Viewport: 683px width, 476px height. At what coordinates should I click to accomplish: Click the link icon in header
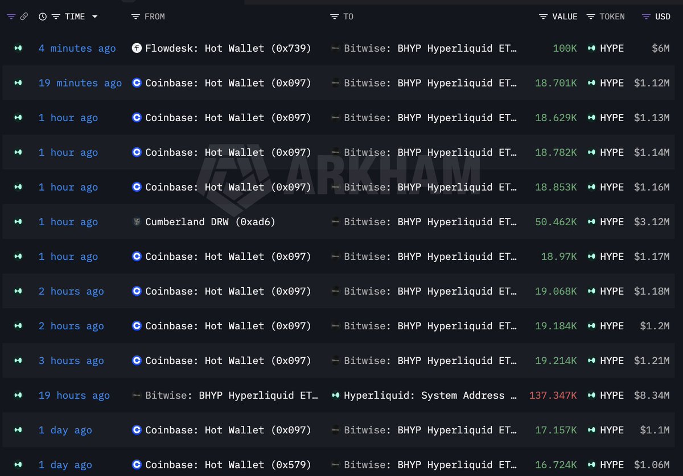pos(24,16)
